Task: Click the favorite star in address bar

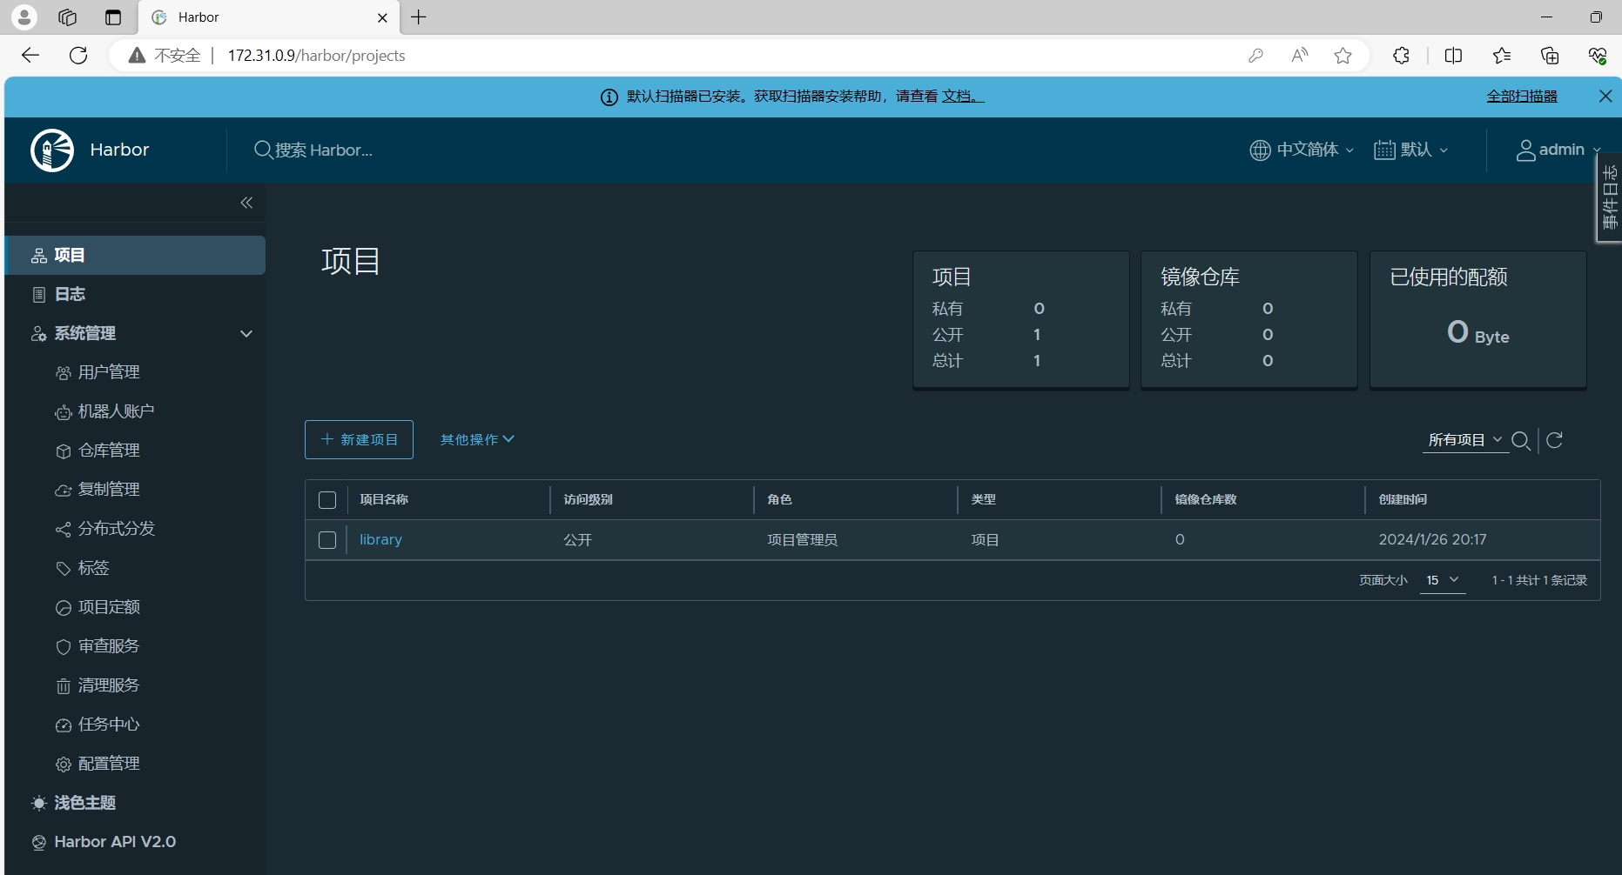Action: pos(1343,56)
